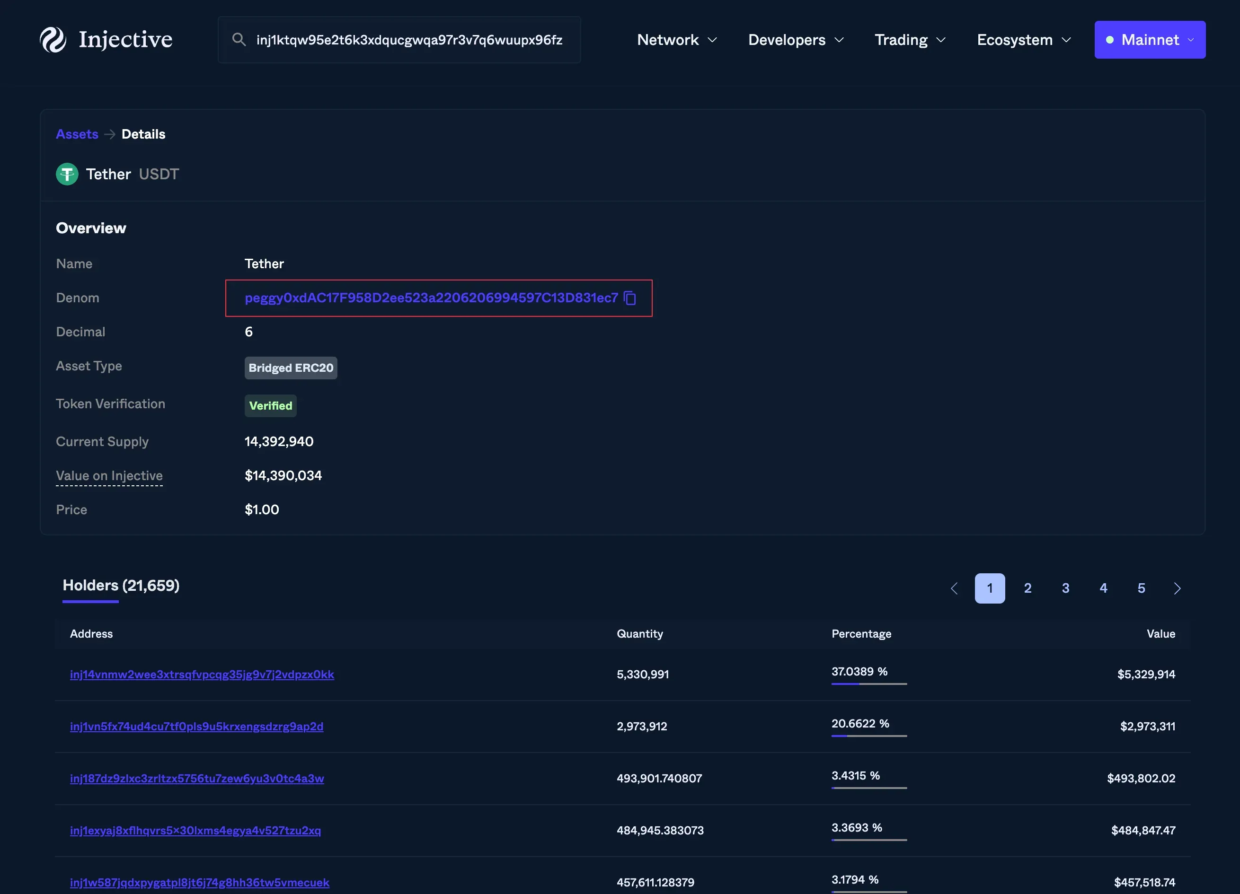Click the Overview section heading
Screen dimensions: 1240x894
click(91, 228)
